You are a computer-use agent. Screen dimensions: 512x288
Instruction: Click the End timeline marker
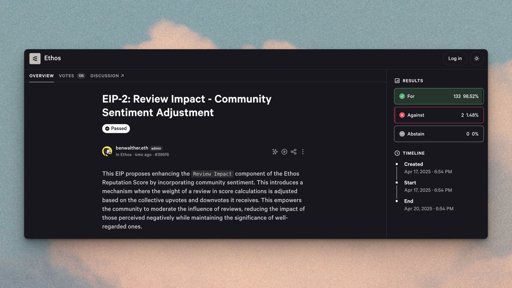click(x=397, y=201)
